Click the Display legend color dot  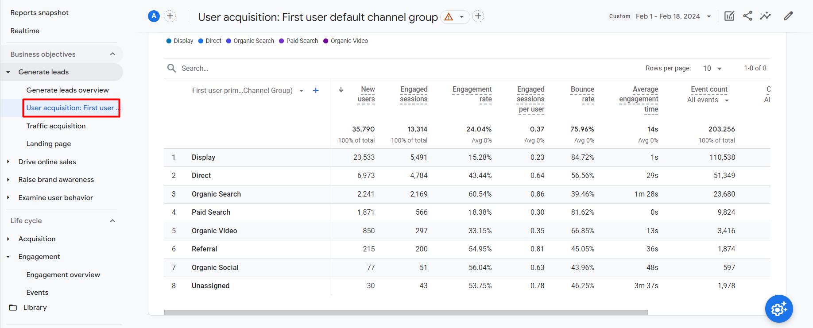(169, 41)
